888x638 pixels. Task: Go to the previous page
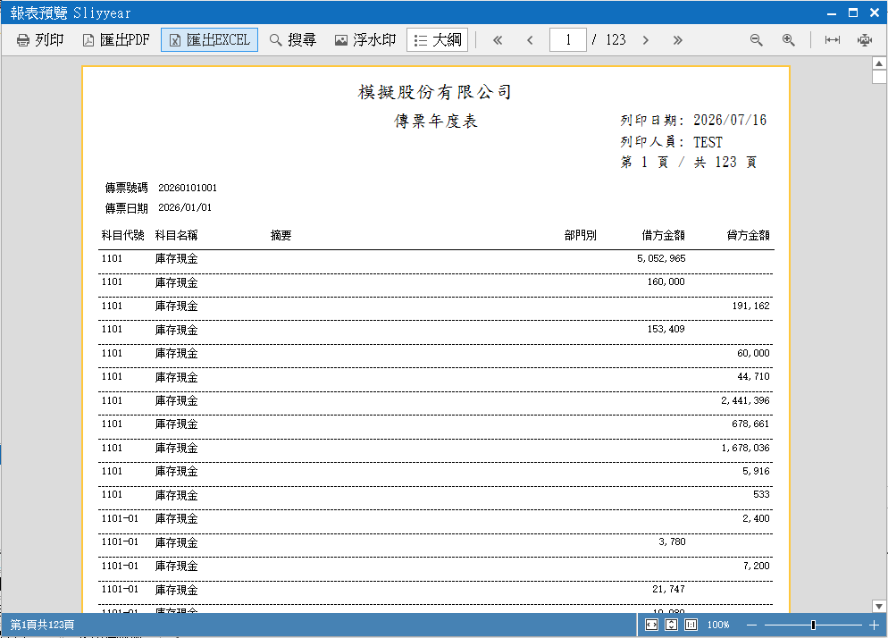(x=530, y=39)
